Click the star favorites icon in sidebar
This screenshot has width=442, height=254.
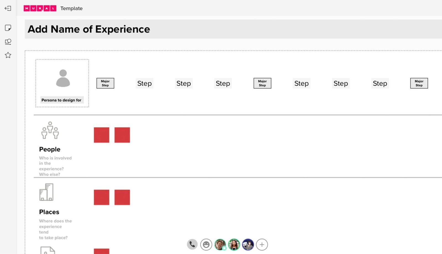pyautogui.click(x=8, y=55)
